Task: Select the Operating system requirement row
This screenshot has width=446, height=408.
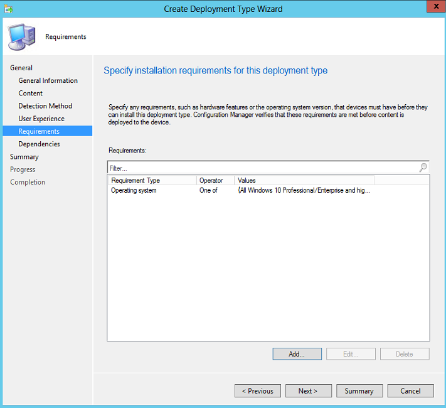Action: click(268, 190)
